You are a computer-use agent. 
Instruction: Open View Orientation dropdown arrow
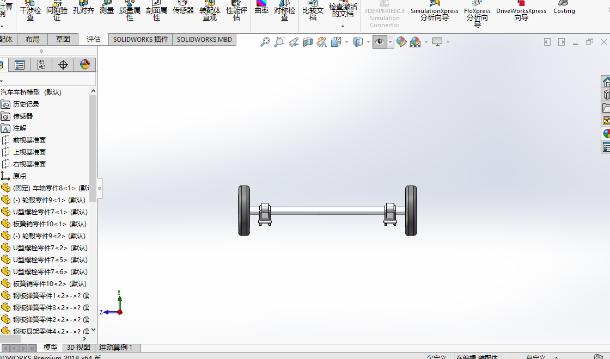[346, 42]
